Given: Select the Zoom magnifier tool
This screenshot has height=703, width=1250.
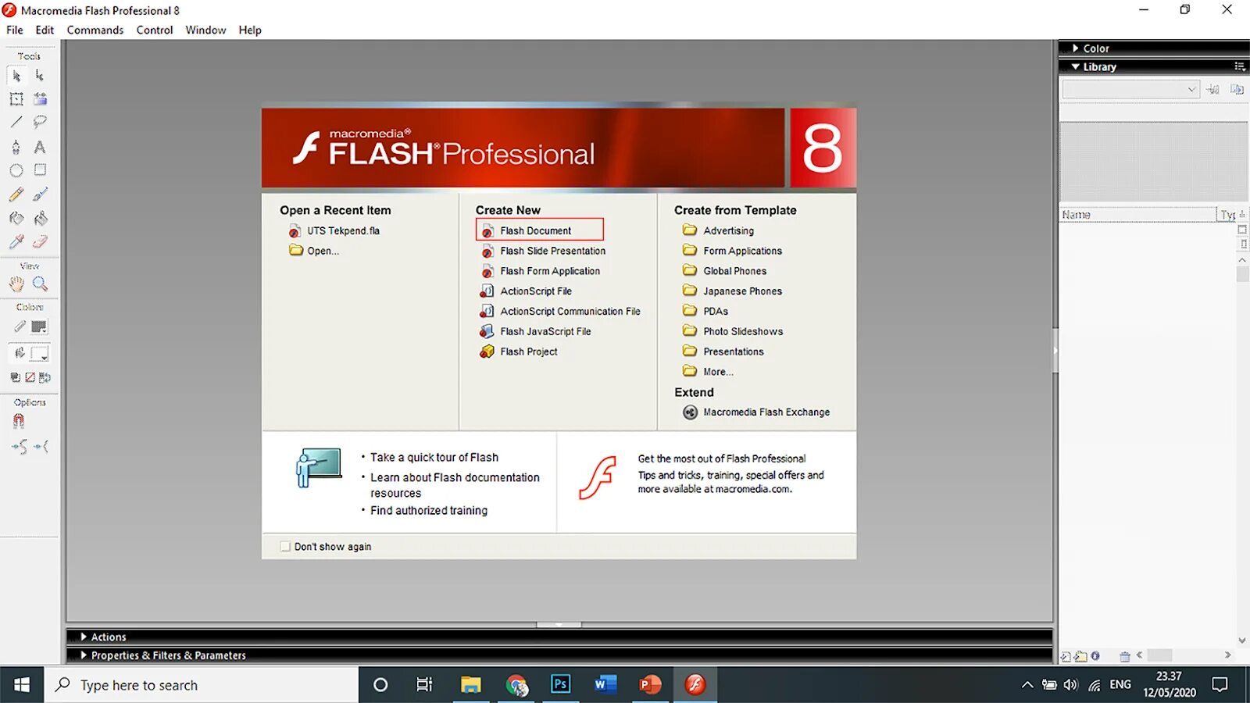Looking at the screenshot, I should tap(40, 284).
